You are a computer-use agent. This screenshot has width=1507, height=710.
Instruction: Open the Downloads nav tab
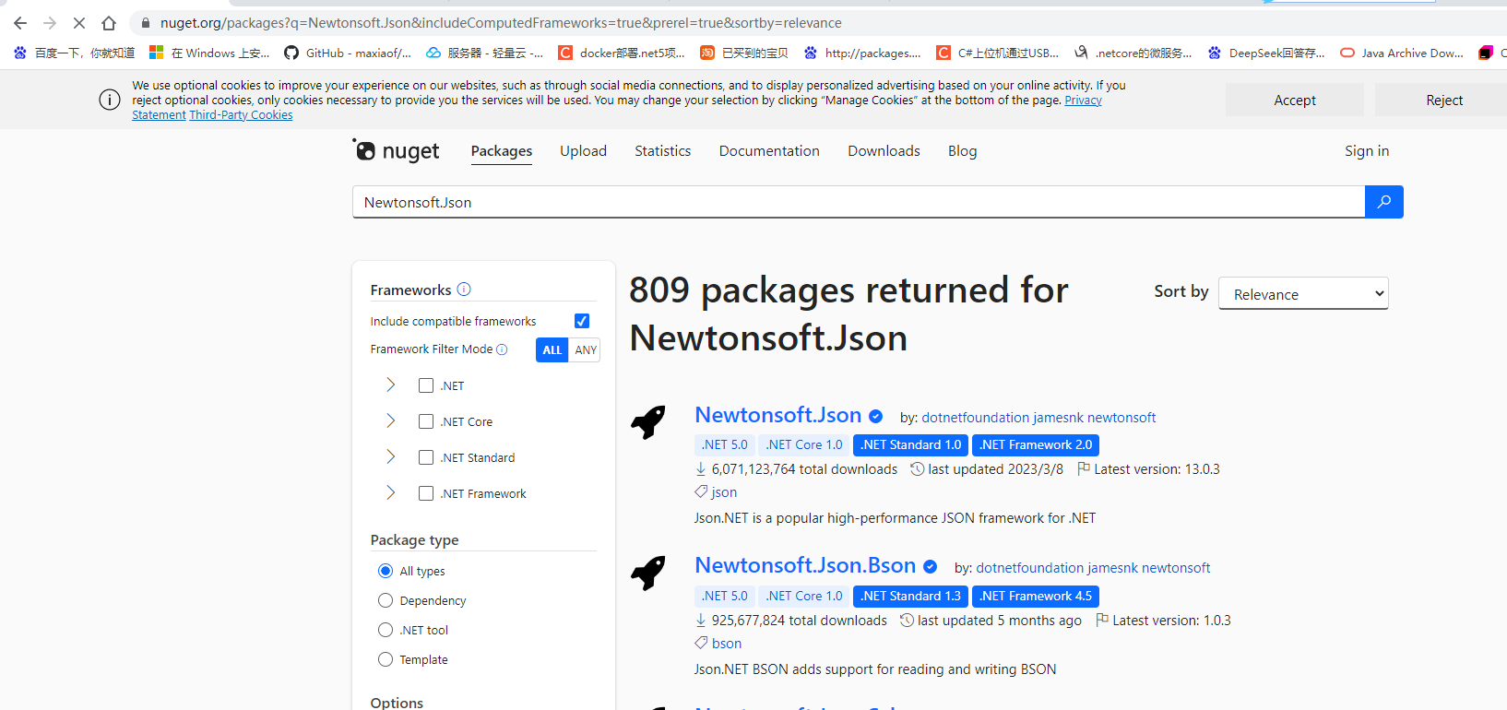884,151
